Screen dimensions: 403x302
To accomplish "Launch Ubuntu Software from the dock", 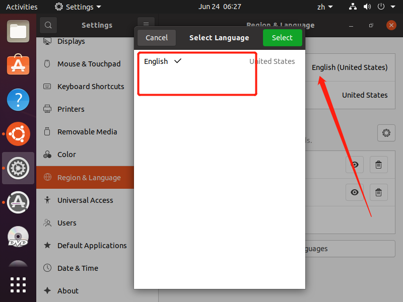I will [18, 65].
